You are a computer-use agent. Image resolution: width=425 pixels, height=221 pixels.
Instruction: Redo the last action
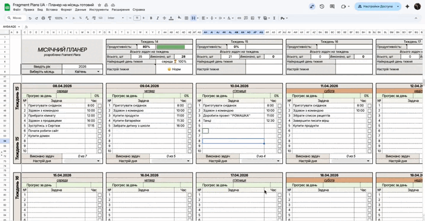tap(37, 18)
